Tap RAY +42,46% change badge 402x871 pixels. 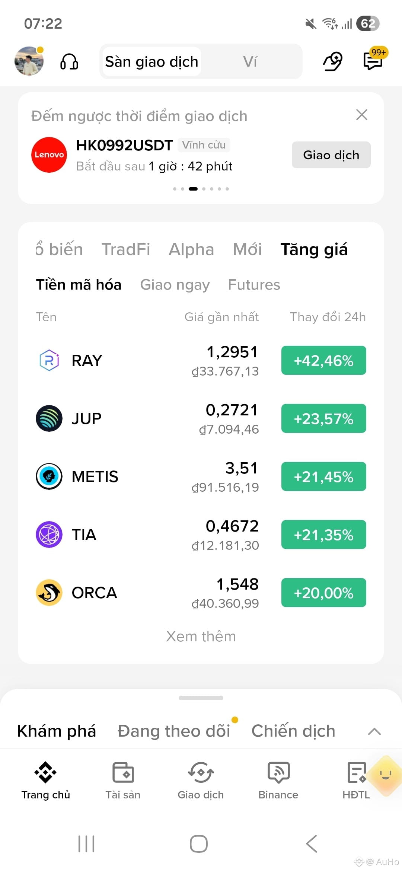pyautogui.click(x=324, y=360)
